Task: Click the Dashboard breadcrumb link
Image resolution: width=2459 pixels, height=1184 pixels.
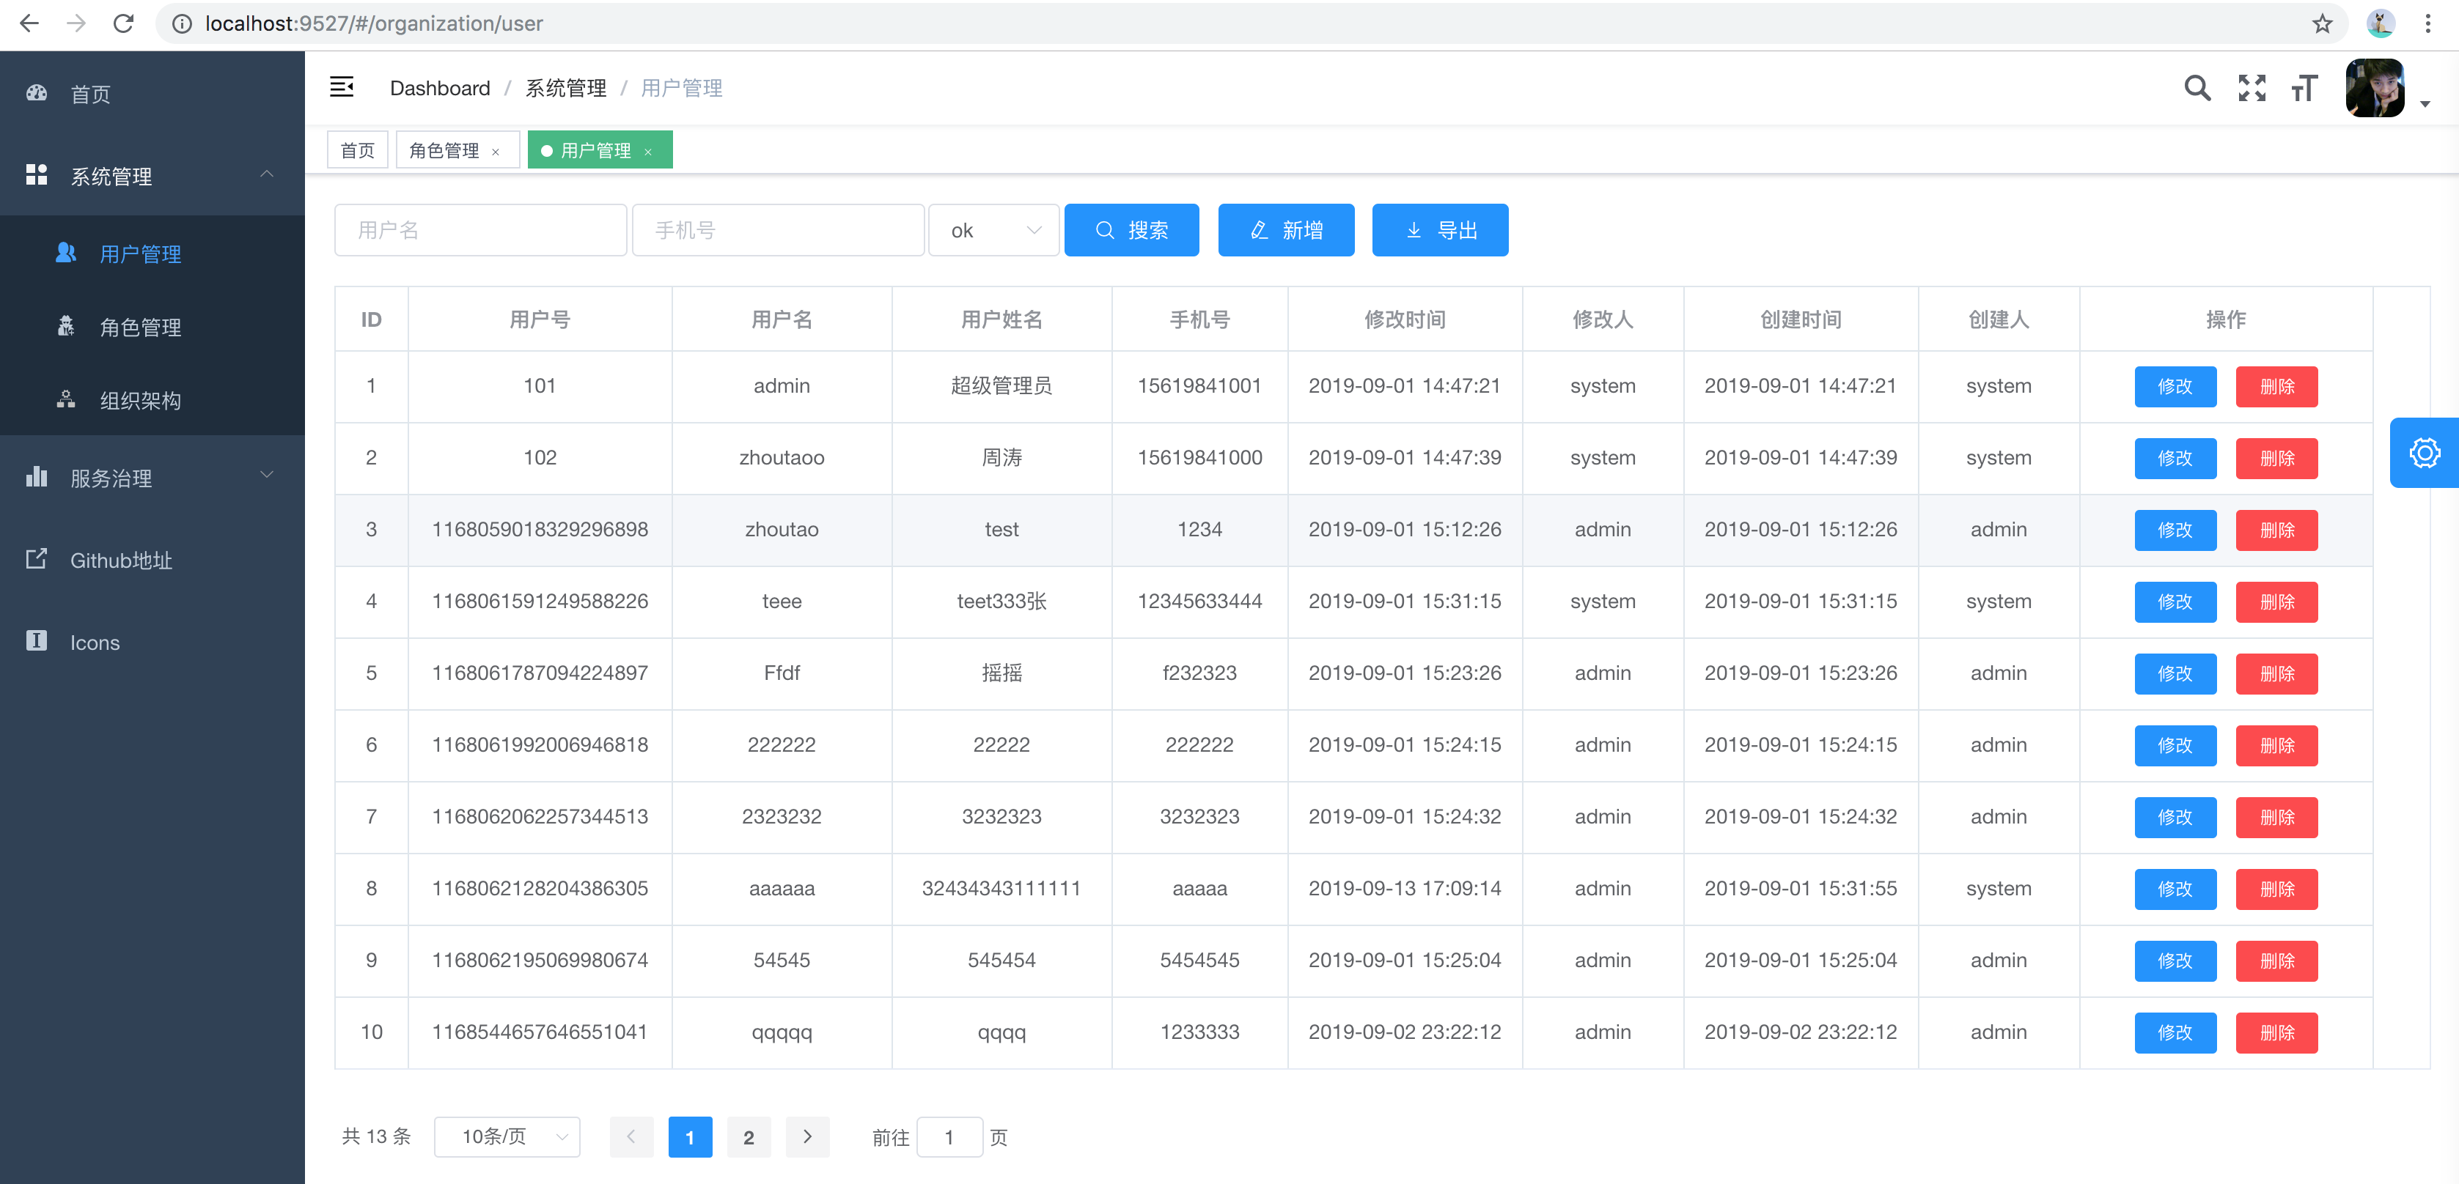Action: (x=440, y=88)
